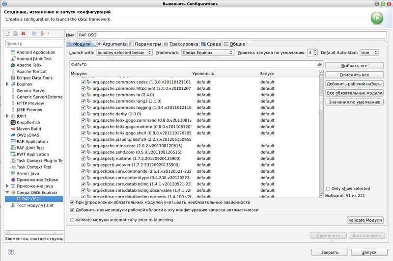
Task: Clear the modules filter with broom icon
Action: (x=319, y=64)
